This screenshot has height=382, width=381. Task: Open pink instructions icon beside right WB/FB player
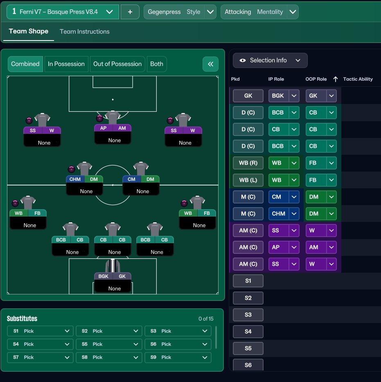[x=184, y=203]
